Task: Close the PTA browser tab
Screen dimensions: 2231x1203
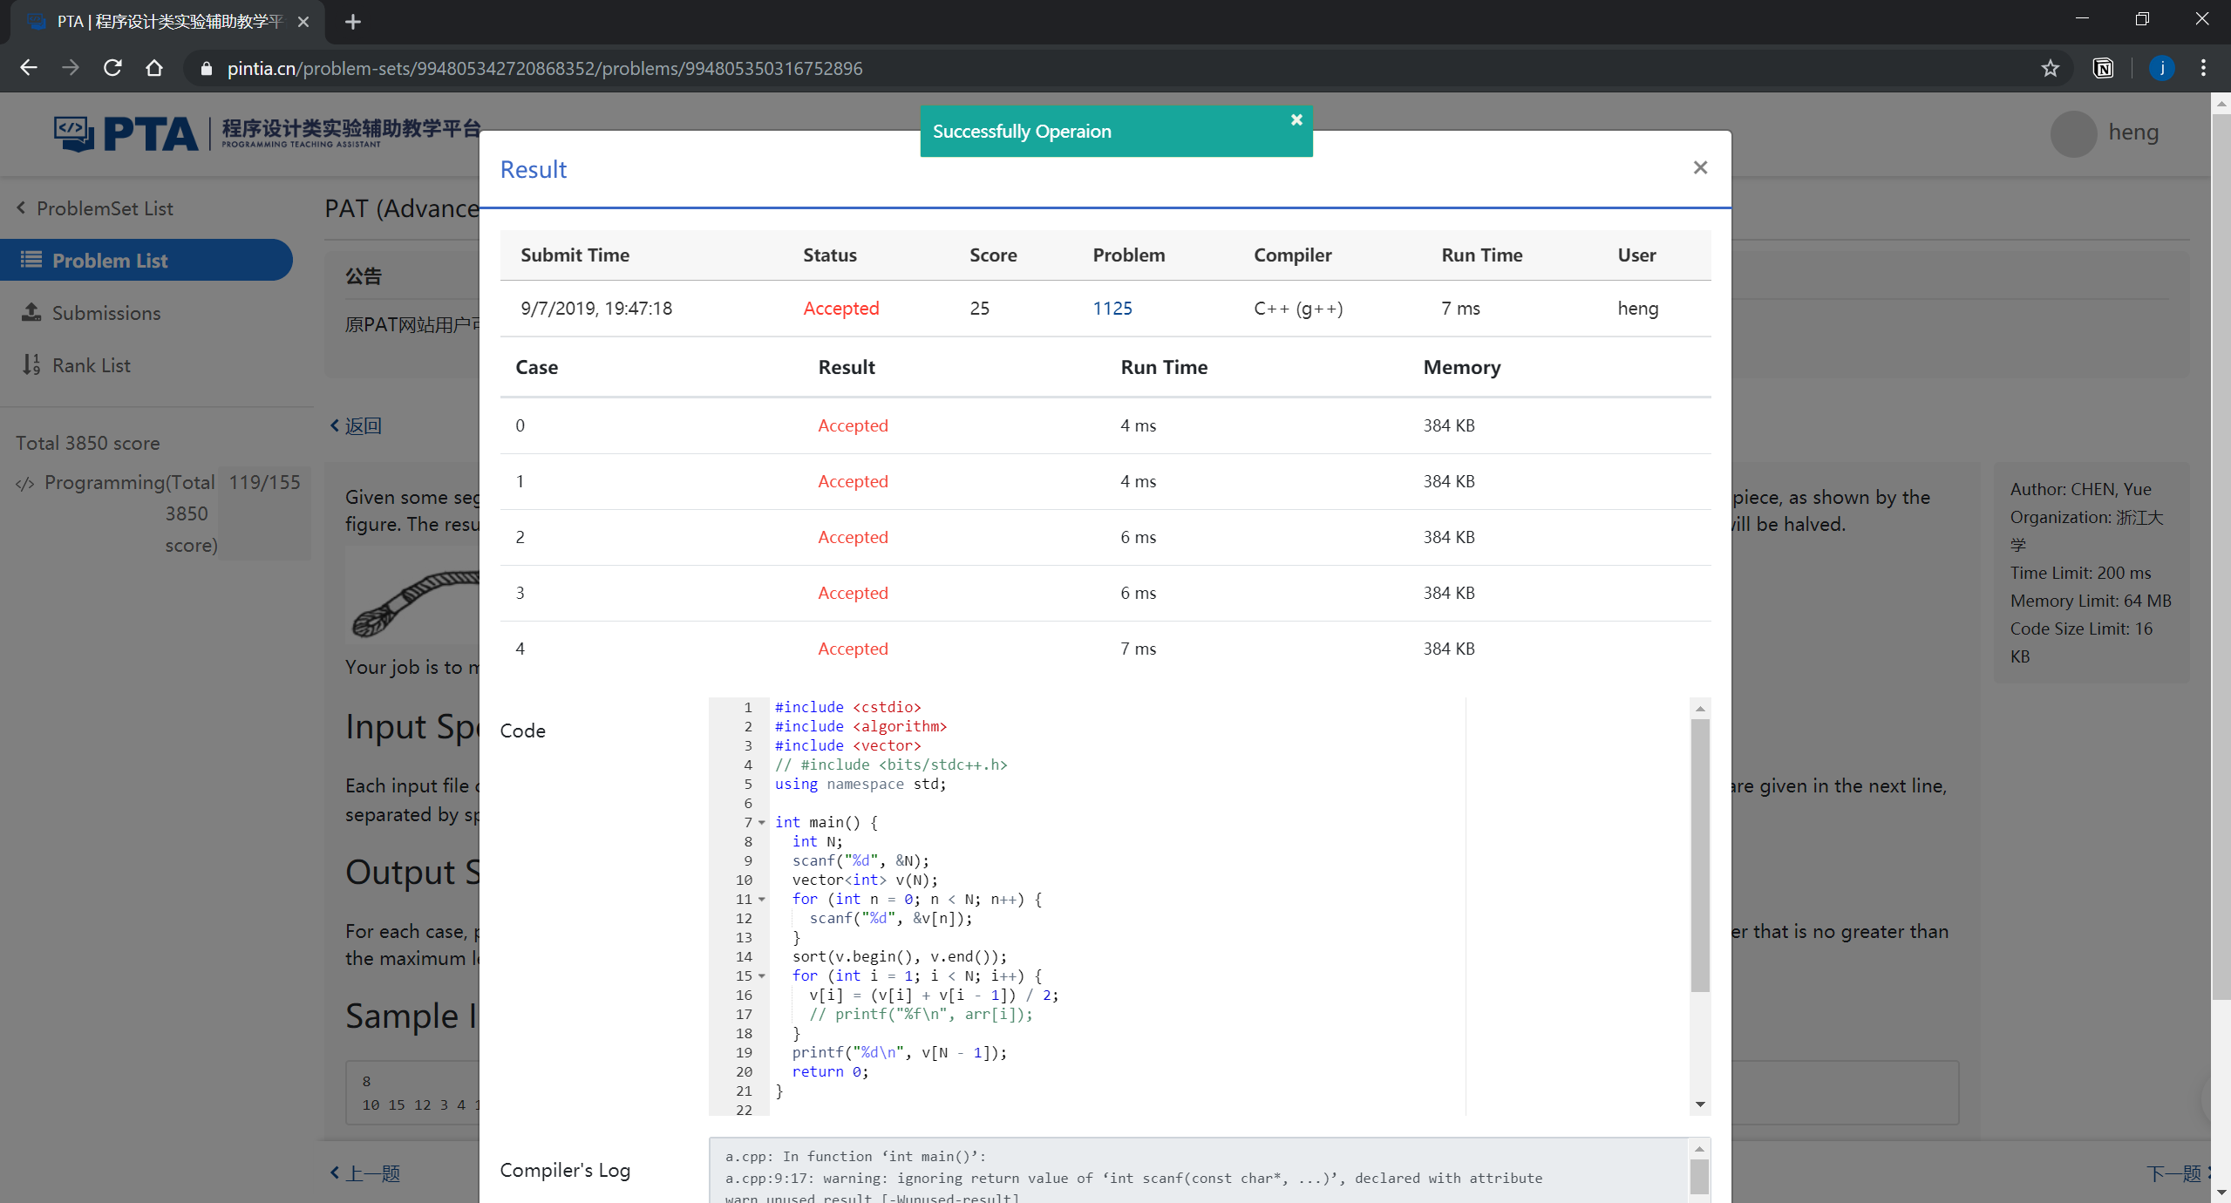Action: tap(303, 22)
